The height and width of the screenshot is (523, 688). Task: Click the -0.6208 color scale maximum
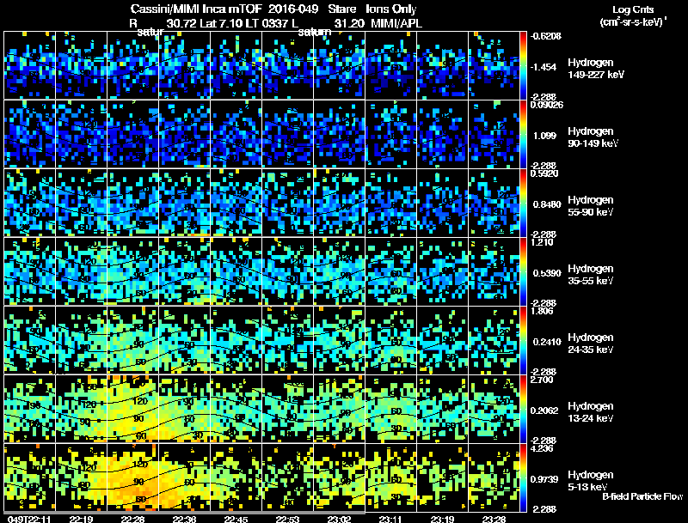[x=546, y=36]
